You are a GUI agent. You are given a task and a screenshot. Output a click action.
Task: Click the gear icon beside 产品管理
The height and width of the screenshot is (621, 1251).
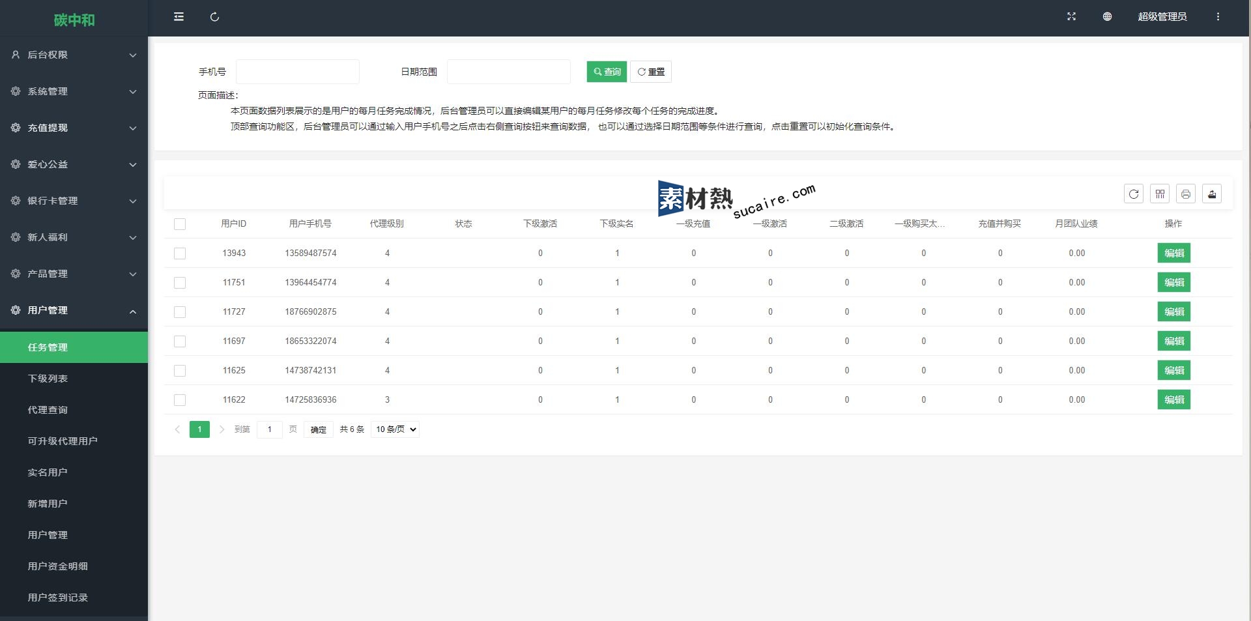click(x=16, y=274)
